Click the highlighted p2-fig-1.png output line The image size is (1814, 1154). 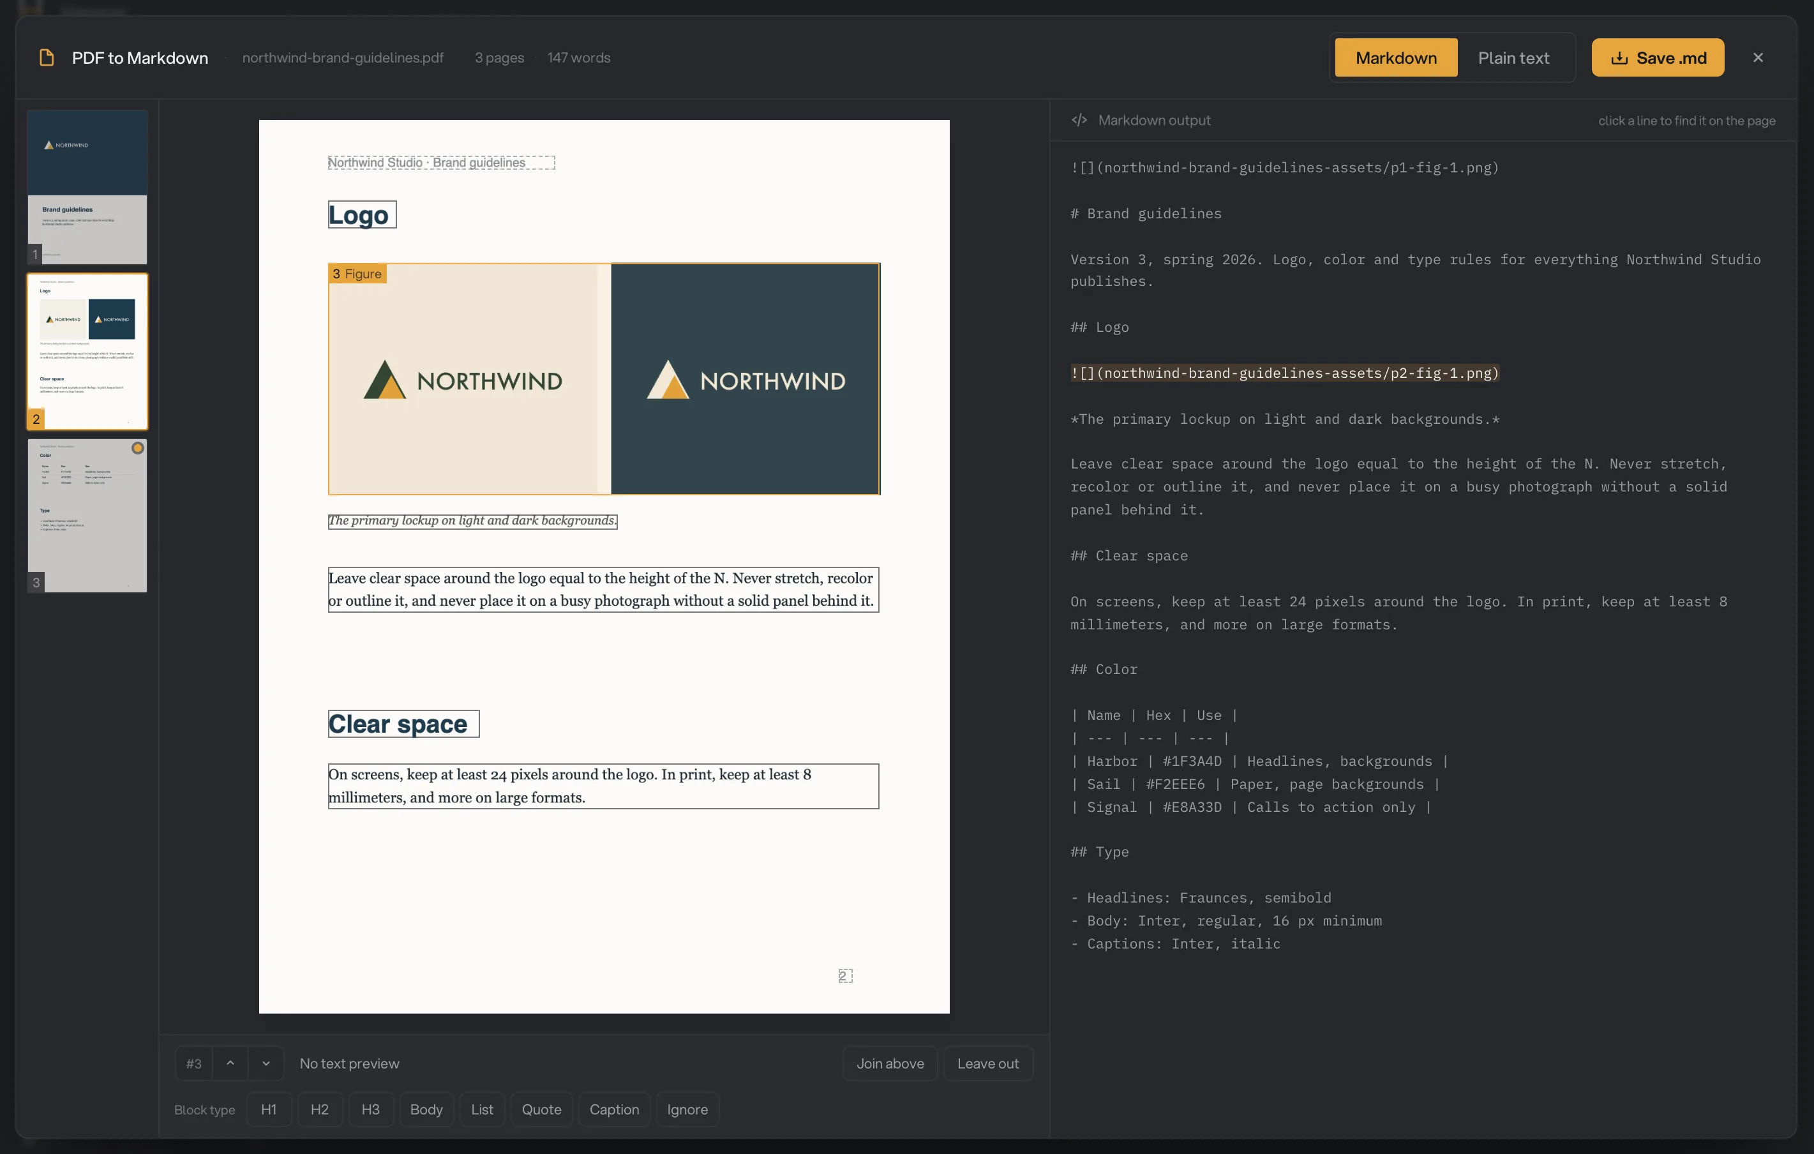pyautogui.click(x=1284, y=373)
